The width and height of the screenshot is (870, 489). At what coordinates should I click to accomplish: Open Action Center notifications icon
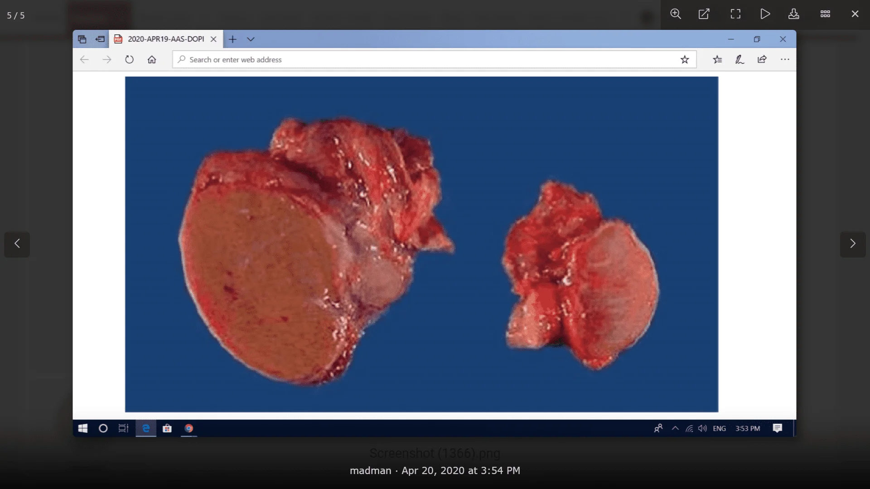778,428
